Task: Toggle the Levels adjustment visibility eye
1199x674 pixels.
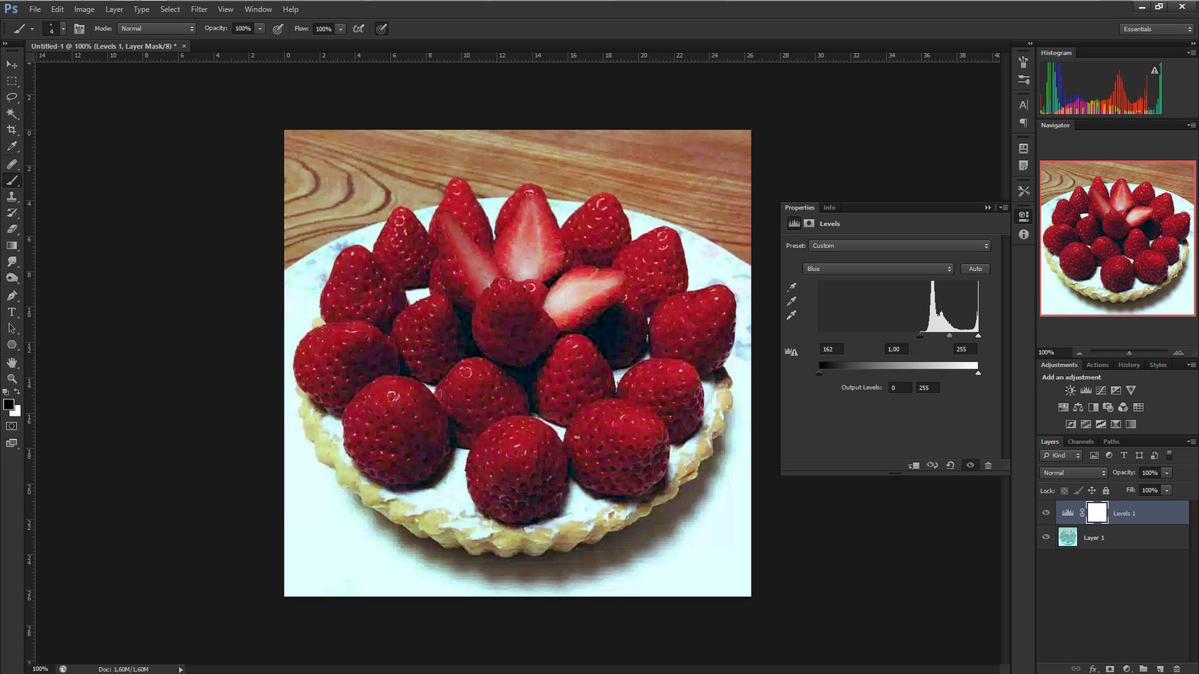Action: point(970,465)
